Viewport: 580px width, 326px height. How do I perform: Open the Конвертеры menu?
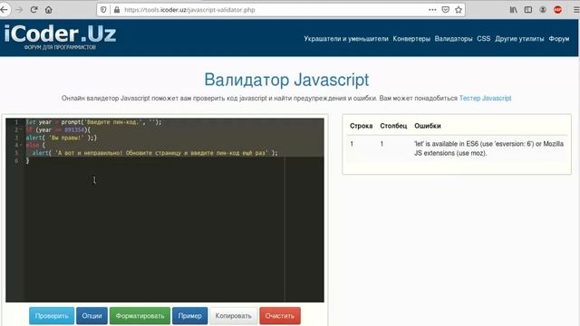[411, 39]
